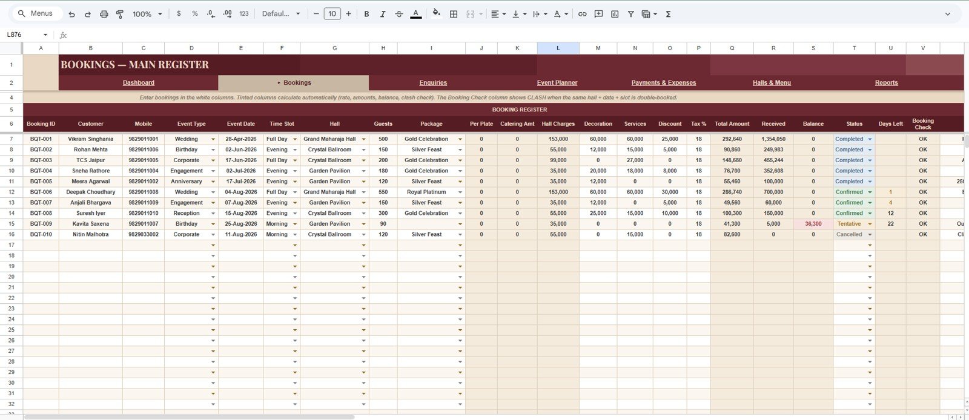Click the balance cell 36,300
This screenshot has height=420, width=969.
click(x=813, y=224)
